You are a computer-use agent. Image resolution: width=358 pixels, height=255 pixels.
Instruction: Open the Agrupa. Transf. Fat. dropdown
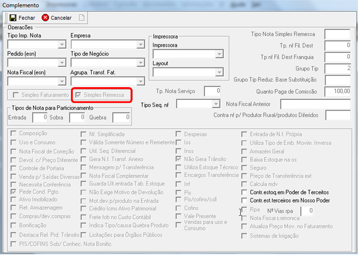click(141, 81)
